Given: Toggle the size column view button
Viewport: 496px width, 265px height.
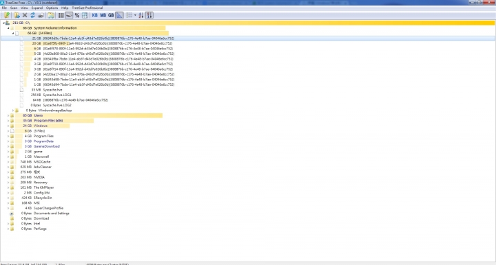Looking at the screenshot, I should [61, 15].
